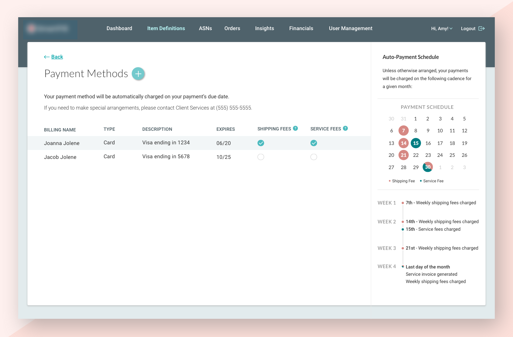
Task: Uncheck shipping fees for Joanna Jolene
Action: tap(261, 143)
